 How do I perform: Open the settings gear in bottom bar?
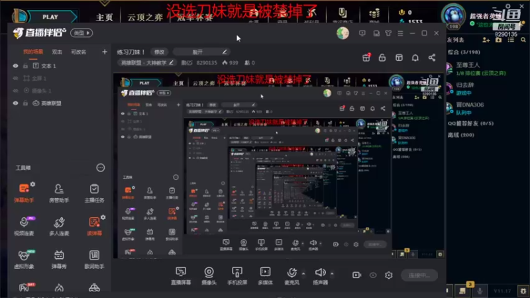(389, 275)
